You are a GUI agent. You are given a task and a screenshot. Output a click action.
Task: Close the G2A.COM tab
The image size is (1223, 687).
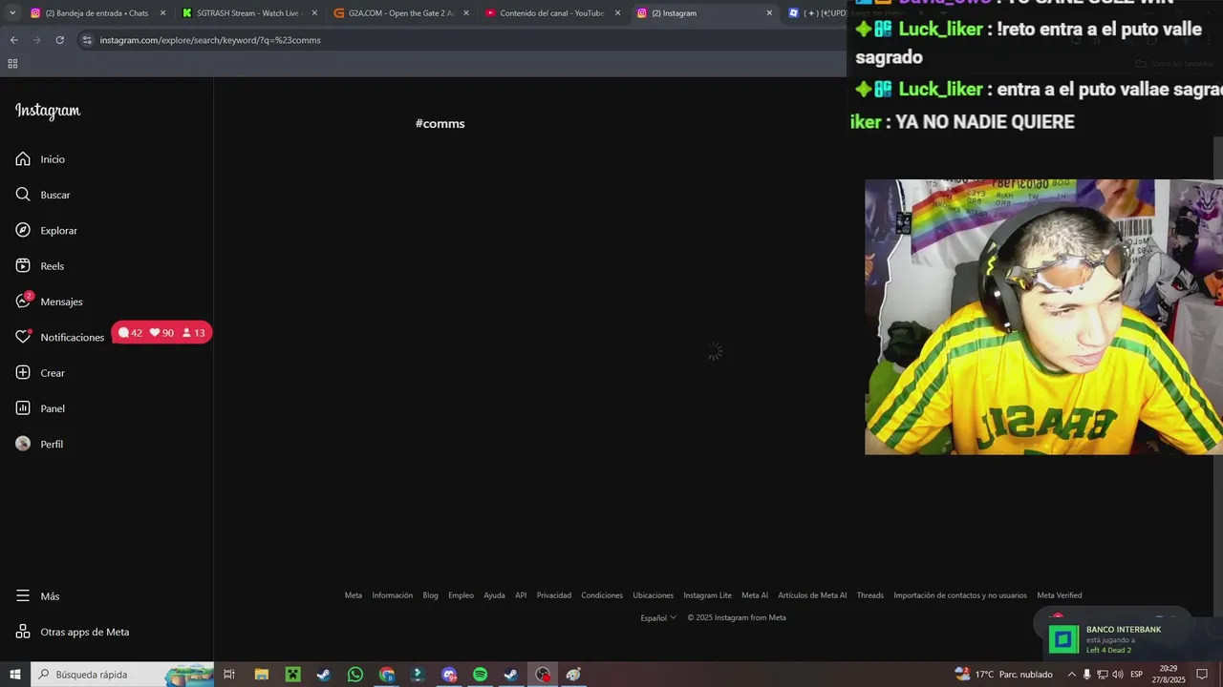[466, 13]
